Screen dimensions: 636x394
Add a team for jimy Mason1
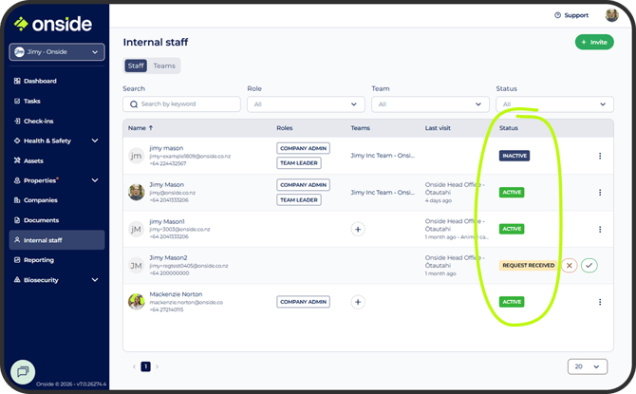(x=358, y=229)
